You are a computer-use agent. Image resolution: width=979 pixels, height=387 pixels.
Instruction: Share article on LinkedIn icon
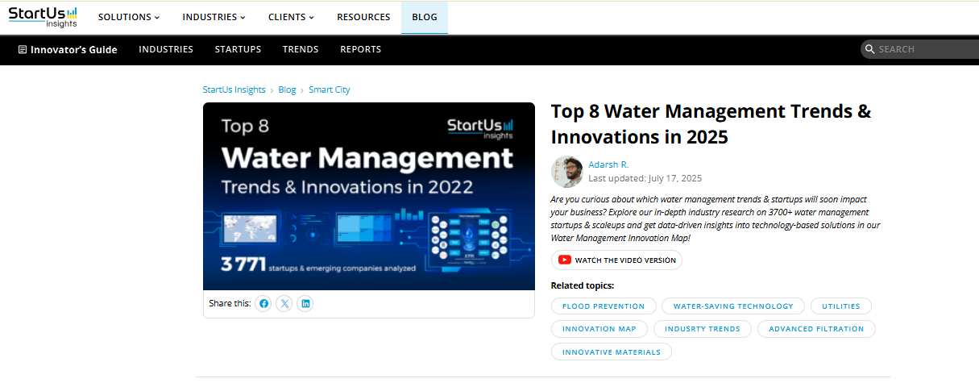305,304
